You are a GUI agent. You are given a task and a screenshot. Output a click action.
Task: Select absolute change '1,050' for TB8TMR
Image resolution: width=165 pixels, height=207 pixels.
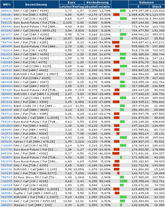pos(93,197)
